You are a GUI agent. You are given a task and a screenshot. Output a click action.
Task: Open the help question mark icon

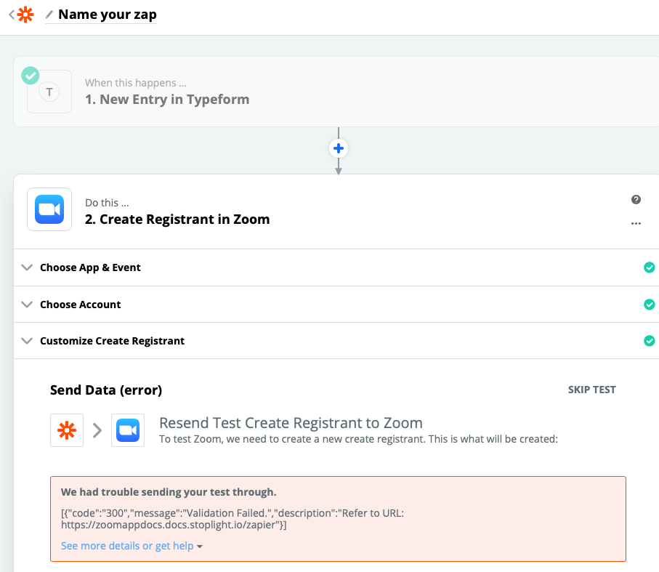636,200
